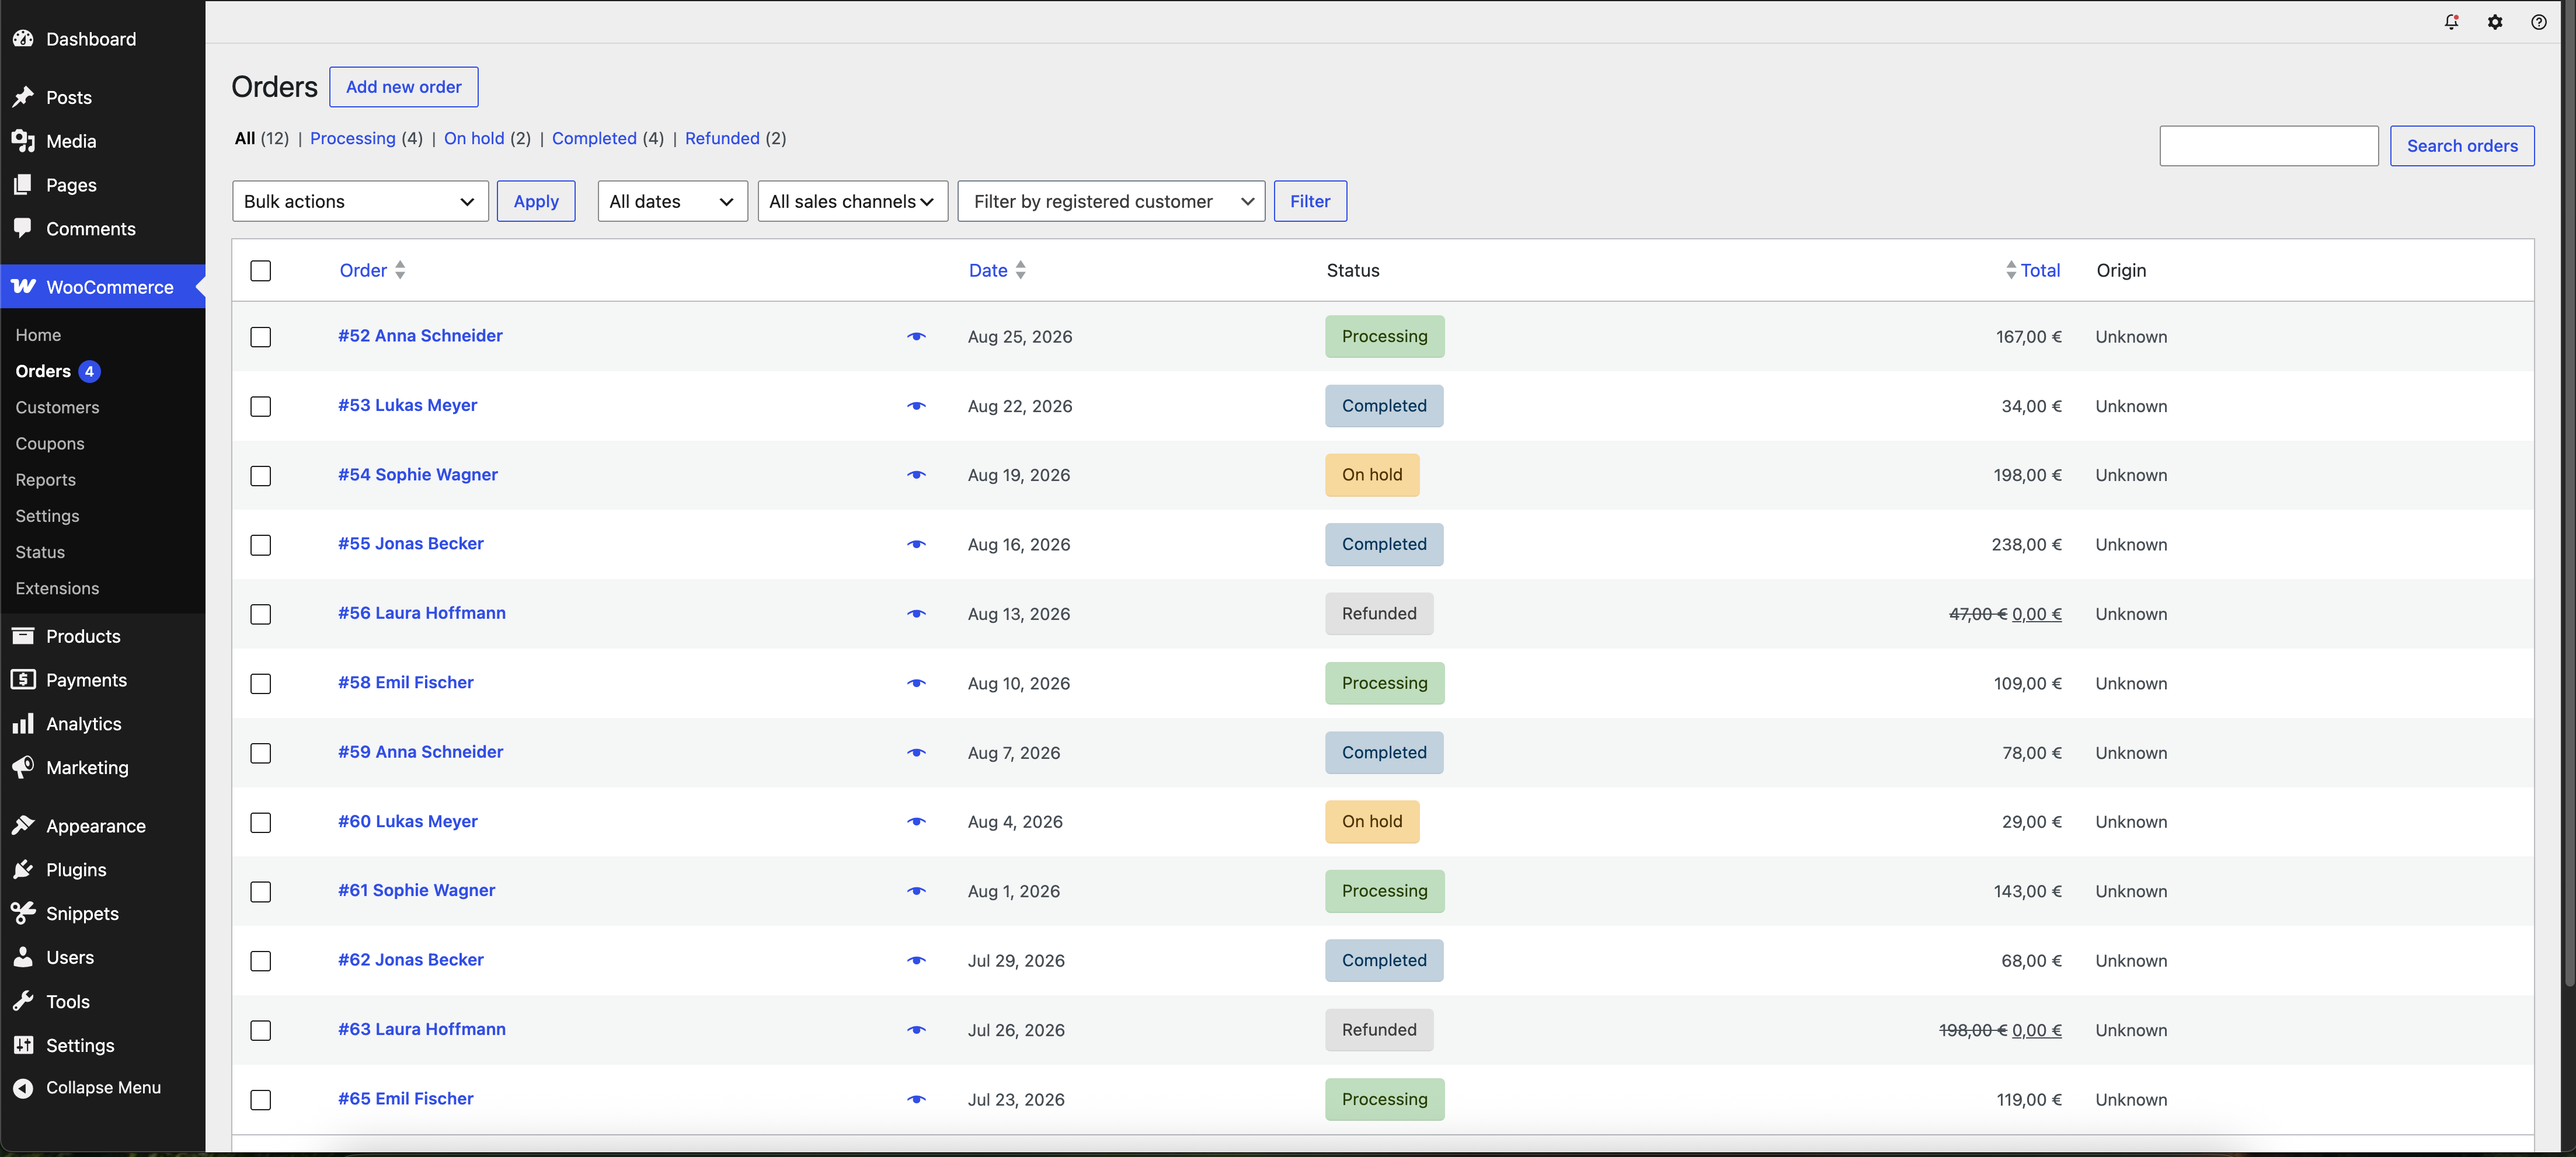The height and width of the screenshot is (1157, 2576).
Task: Click the Pages icon in sidebar
Action: click(23, 185)
